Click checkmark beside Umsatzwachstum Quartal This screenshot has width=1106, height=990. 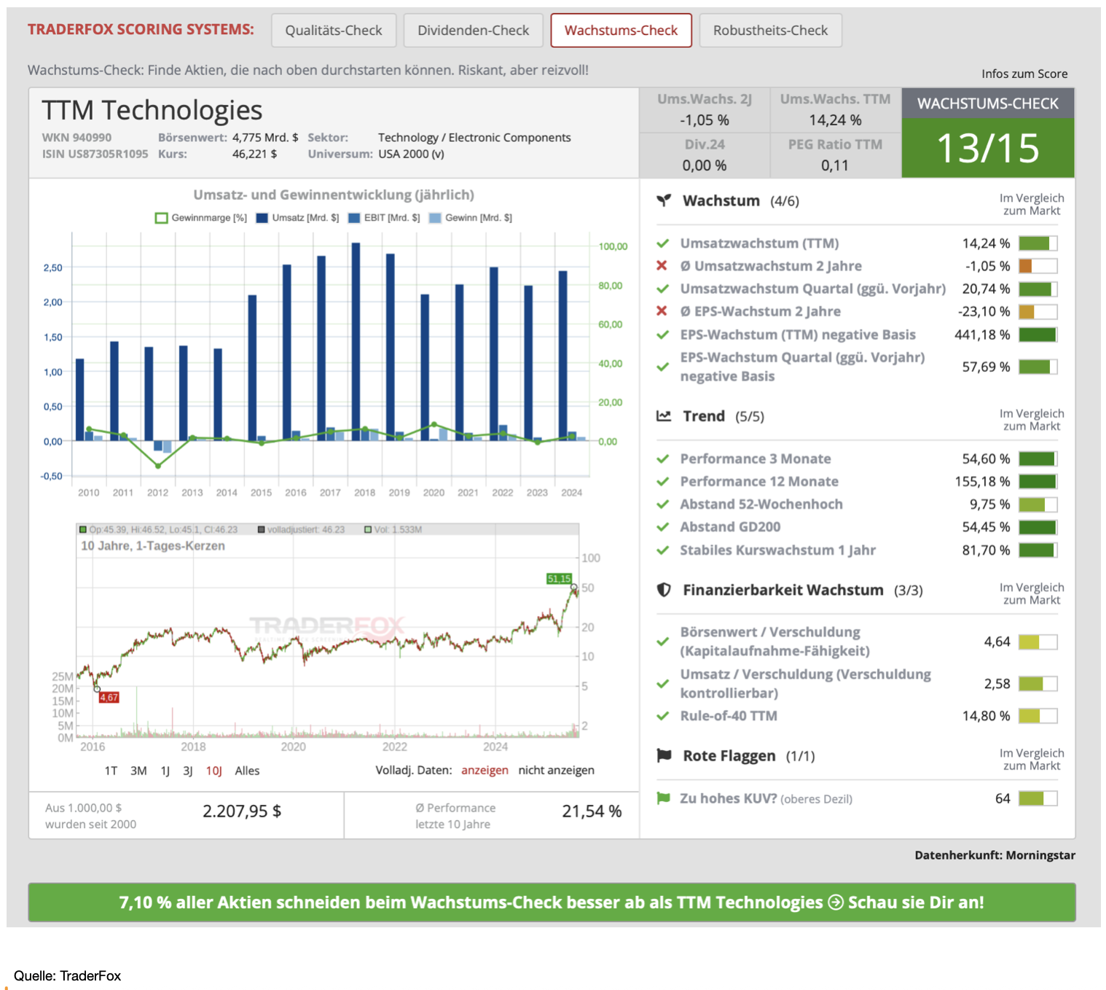(662, 289)
